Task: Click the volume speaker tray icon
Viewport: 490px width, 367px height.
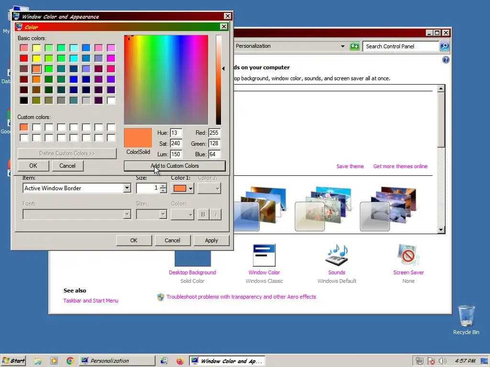Action: point(443,361)
